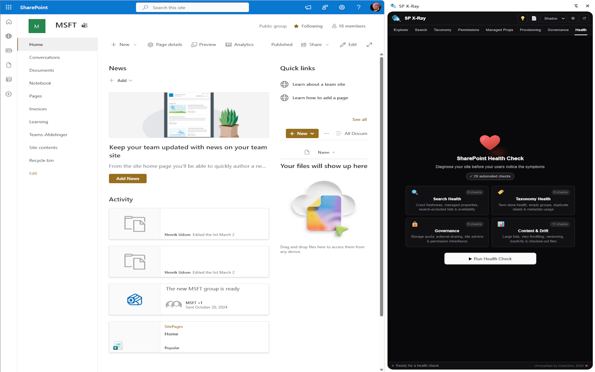
Task: Open the 'Learn about a team site' quick link
Action: pyautogui.click(x=319, y=84)
